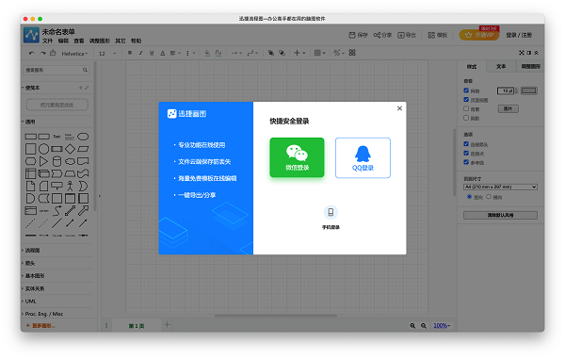565x359 pixels.
Task: Toggle the background (背景) checkbox
Action: [x=466, y=108]
